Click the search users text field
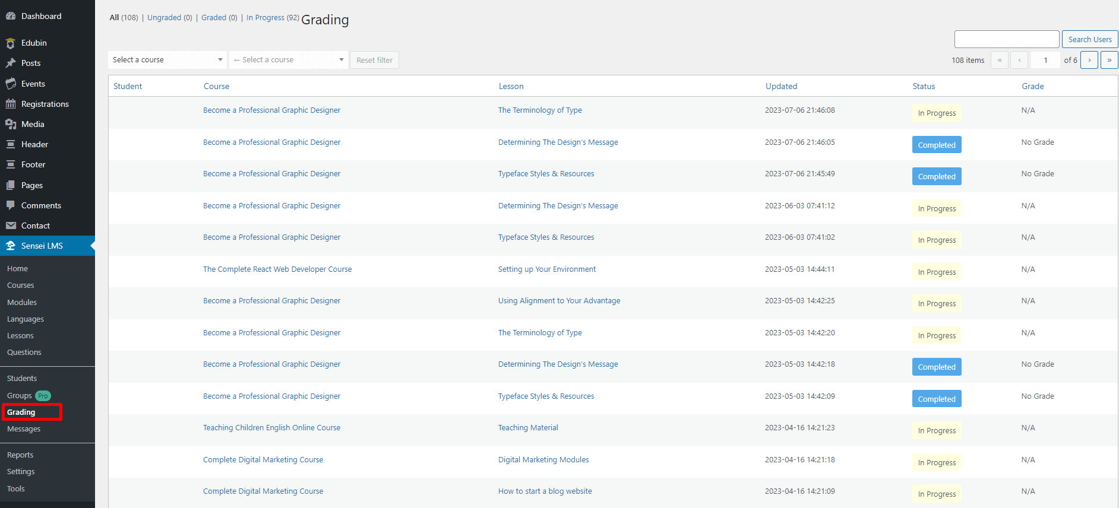Image resolution: width=1119 pixels, height=508 pixels. (x=1006, y=39)
